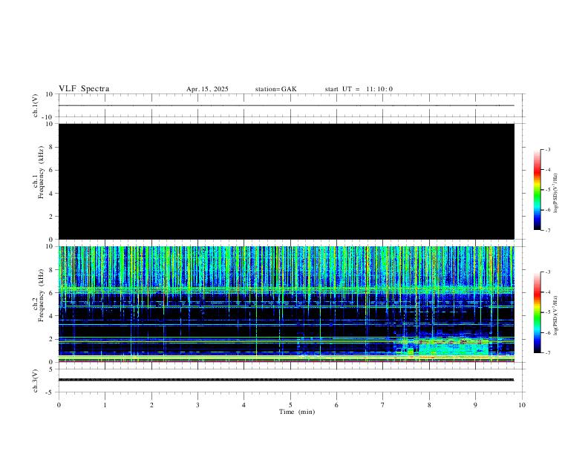Click the "Time (min)" axis label
Screen dimensions: 588x454
297,412
